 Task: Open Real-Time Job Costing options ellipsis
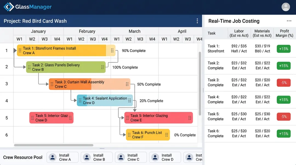289,21
